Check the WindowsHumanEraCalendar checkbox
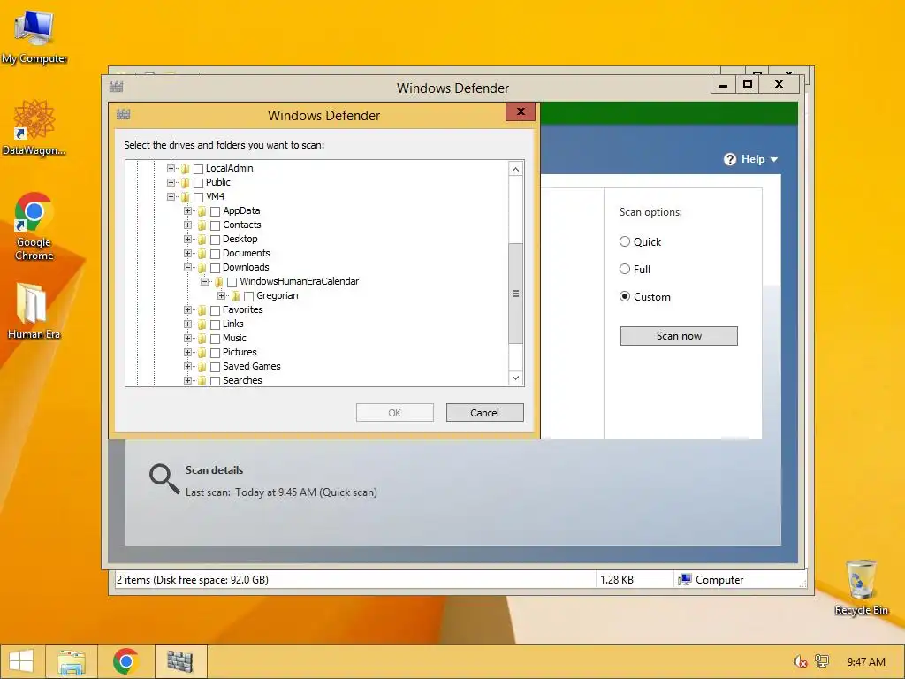Screen dimensions: 905x679 (232, 282)
